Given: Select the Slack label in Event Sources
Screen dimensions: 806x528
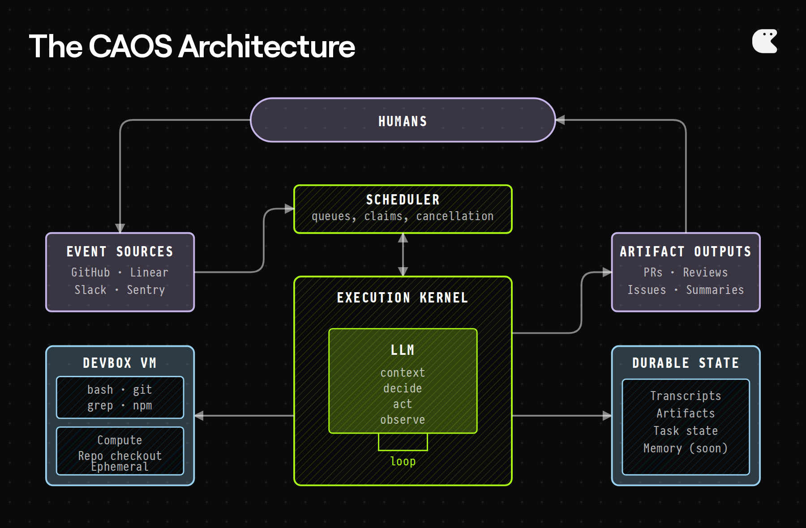Looking at the screenshot, I should pyautogui.click(x=90, y=290).
